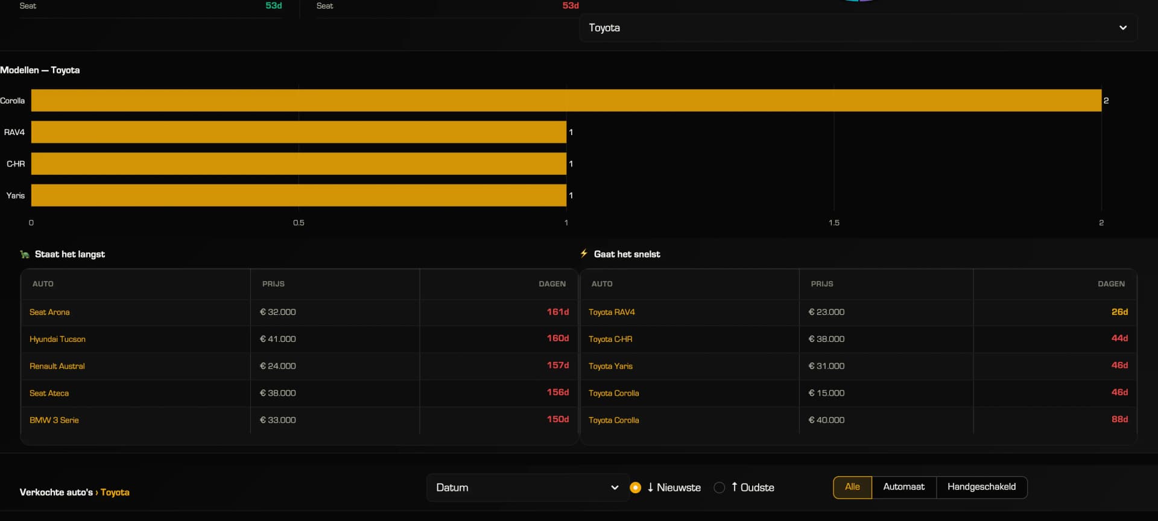Select the Nieuwste radio button

[635, 487]
